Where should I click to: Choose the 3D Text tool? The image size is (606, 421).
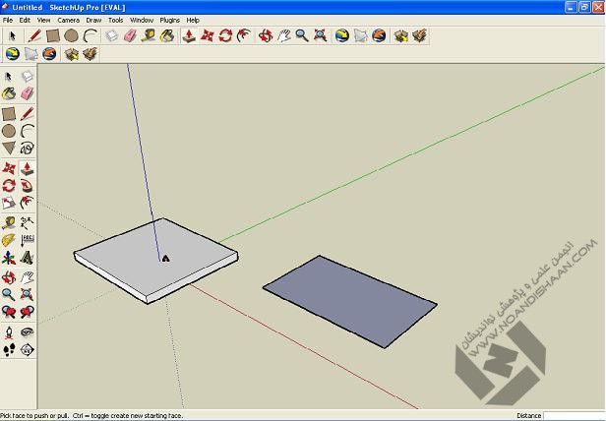click(27, 258)
